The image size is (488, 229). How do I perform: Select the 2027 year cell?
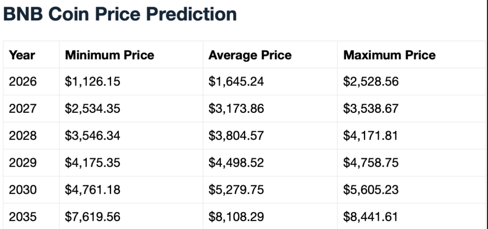23,109
